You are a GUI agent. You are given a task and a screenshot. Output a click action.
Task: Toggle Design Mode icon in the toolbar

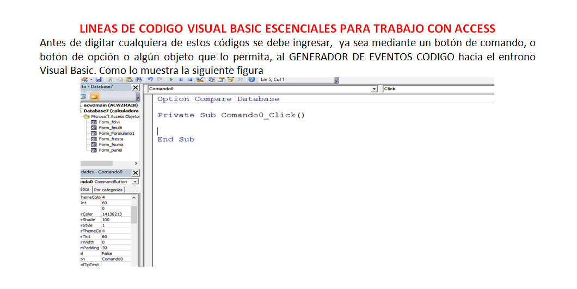(x=200, y=79)
